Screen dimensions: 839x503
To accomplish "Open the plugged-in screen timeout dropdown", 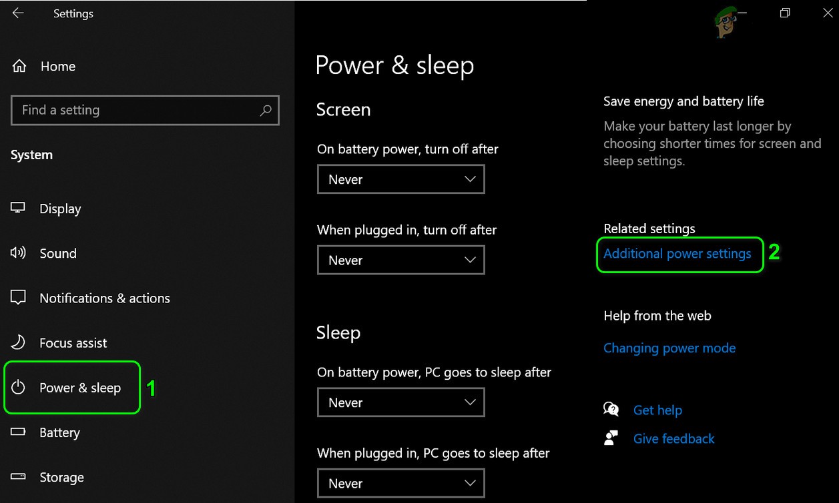I will pos(400,260).
